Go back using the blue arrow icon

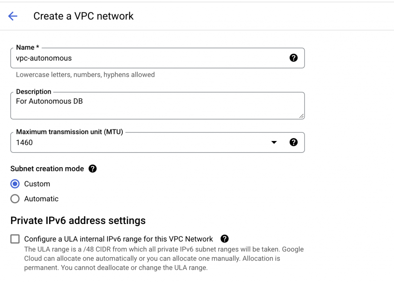13,16
